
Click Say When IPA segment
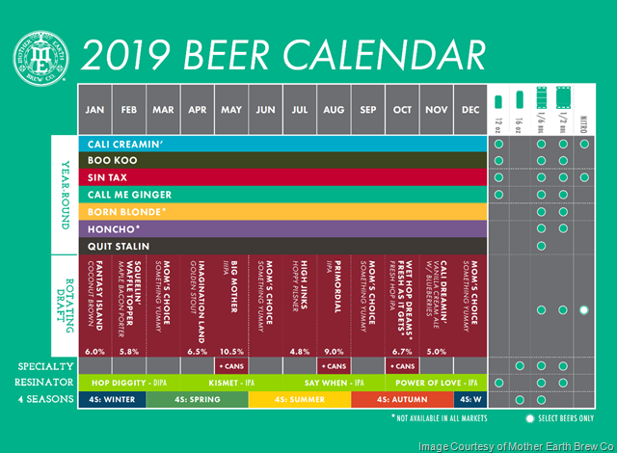pyautogui.click(x=334, y=383)
